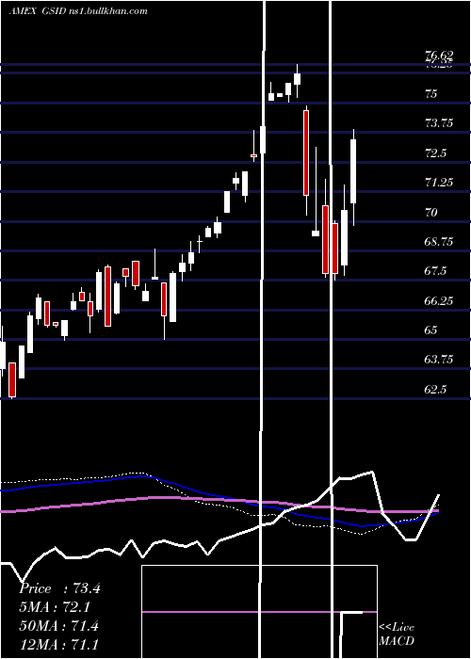Image resolution: width=471 pixels, height=659 pixels.
Task: Click the '50MA : 71.4' readout
Action: (x=58, y=625)
